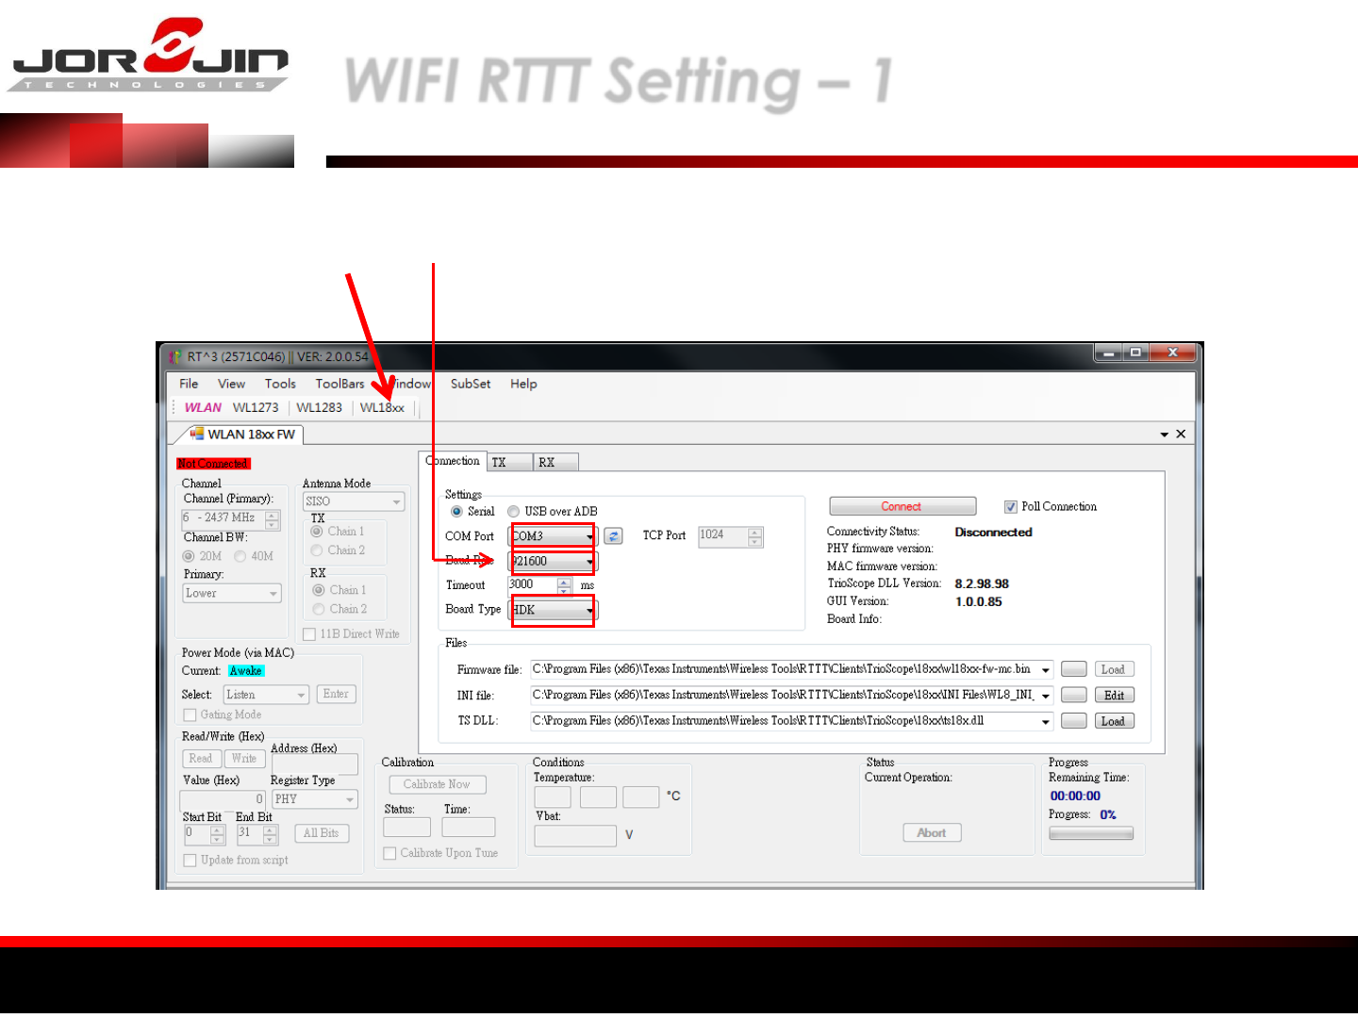The height and width of the screenshot is (1018, 1358).
Task: Refresh the COM port list icon
Action: click(x=613, y=536)
